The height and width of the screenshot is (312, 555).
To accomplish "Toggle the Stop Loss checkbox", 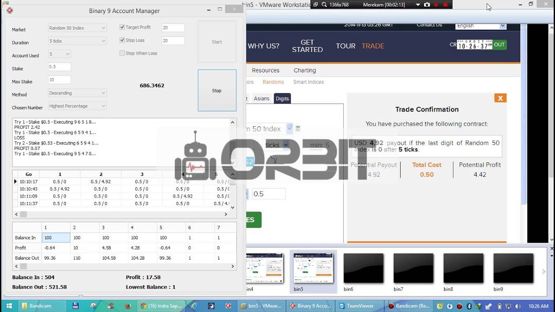I will [x=122, y=40].
